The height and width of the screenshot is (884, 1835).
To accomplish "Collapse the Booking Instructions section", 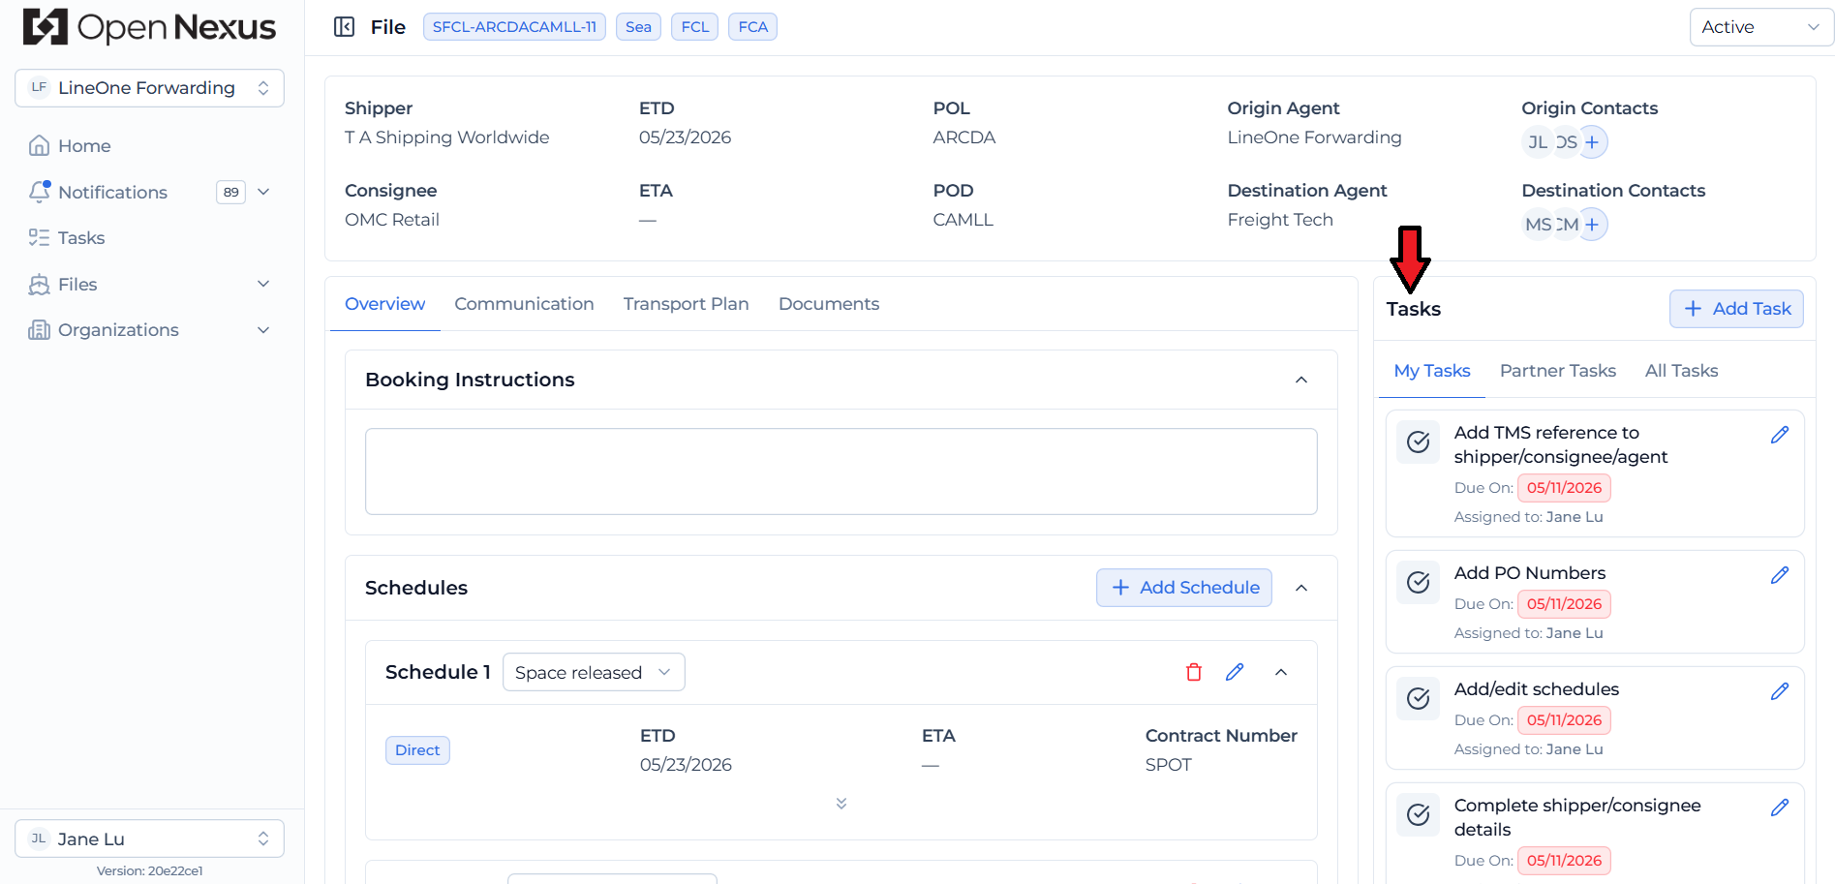I will point(1301,380).
